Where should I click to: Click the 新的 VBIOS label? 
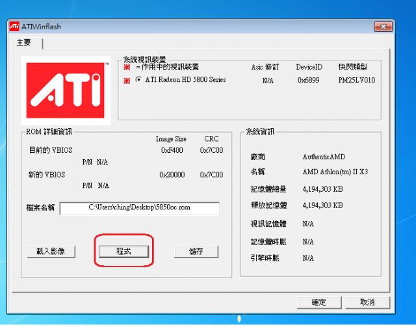click(47, 175)
